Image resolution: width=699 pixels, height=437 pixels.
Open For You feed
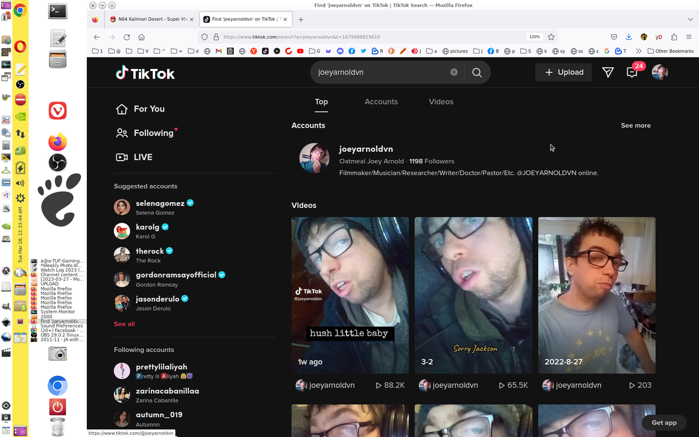pyautogui.click(x=140, y=109)
